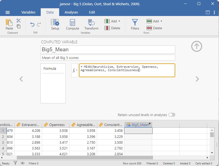Open the Filters tool

pyautogui.click(x=135, y=25)
